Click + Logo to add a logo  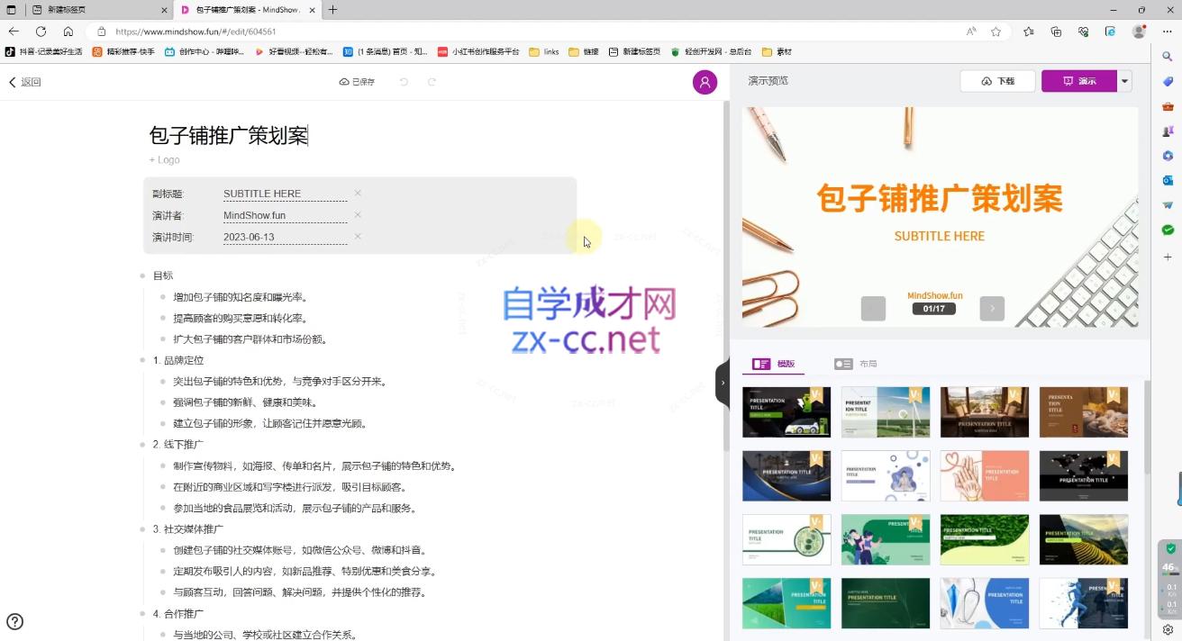(165, 159)
